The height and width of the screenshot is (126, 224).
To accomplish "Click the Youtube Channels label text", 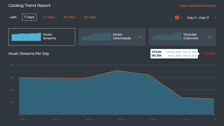I will (191, 36).
